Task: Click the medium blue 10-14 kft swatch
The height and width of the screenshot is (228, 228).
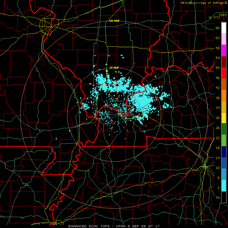Action: click(224, 163)
